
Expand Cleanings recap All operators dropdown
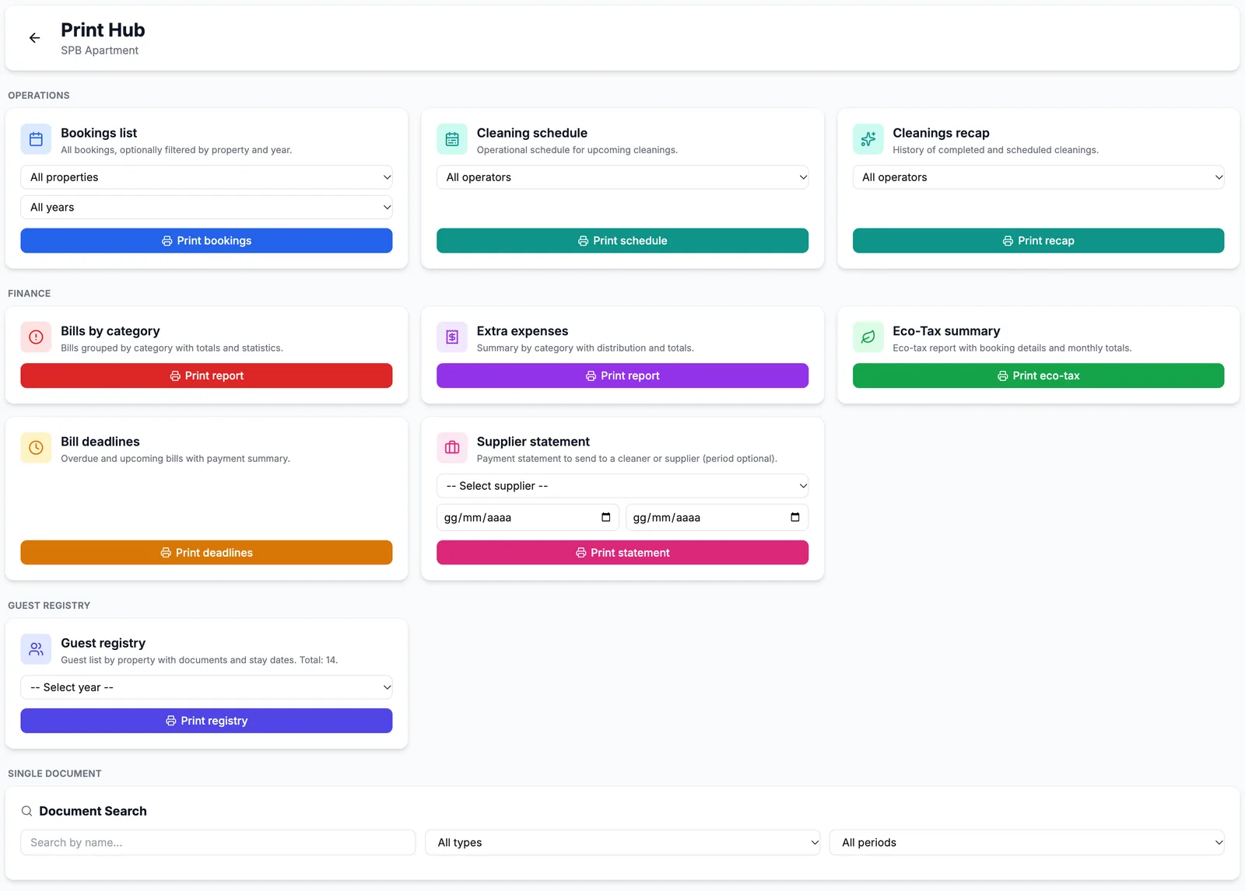pos(1038,177)
